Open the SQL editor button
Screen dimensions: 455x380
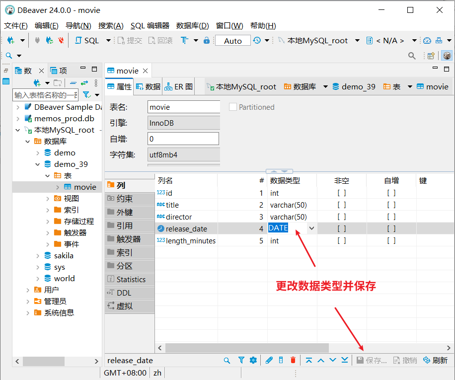[87, 40]
